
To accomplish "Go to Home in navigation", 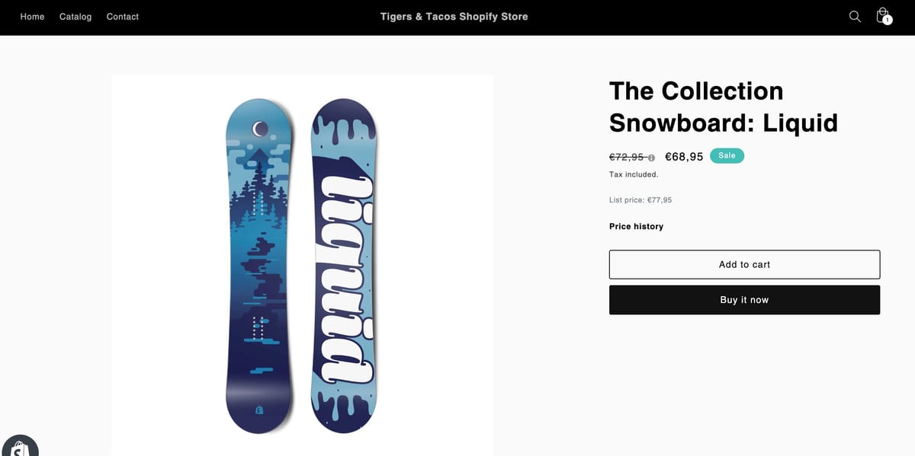I will (32, 17).
